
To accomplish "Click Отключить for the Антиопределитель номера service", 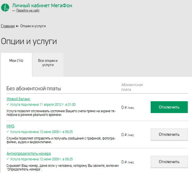I will coord(169,162).
